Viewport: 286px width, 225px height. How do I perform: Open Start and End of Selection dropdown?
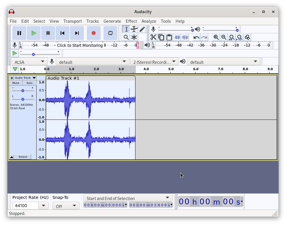pos(128,198)
